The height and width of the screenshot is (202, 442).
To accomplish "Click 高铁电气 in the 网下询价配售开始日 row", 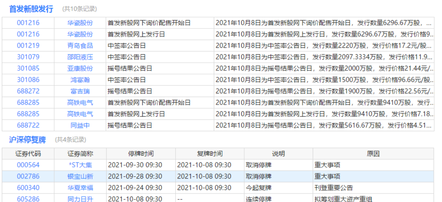I will (80, 103).
